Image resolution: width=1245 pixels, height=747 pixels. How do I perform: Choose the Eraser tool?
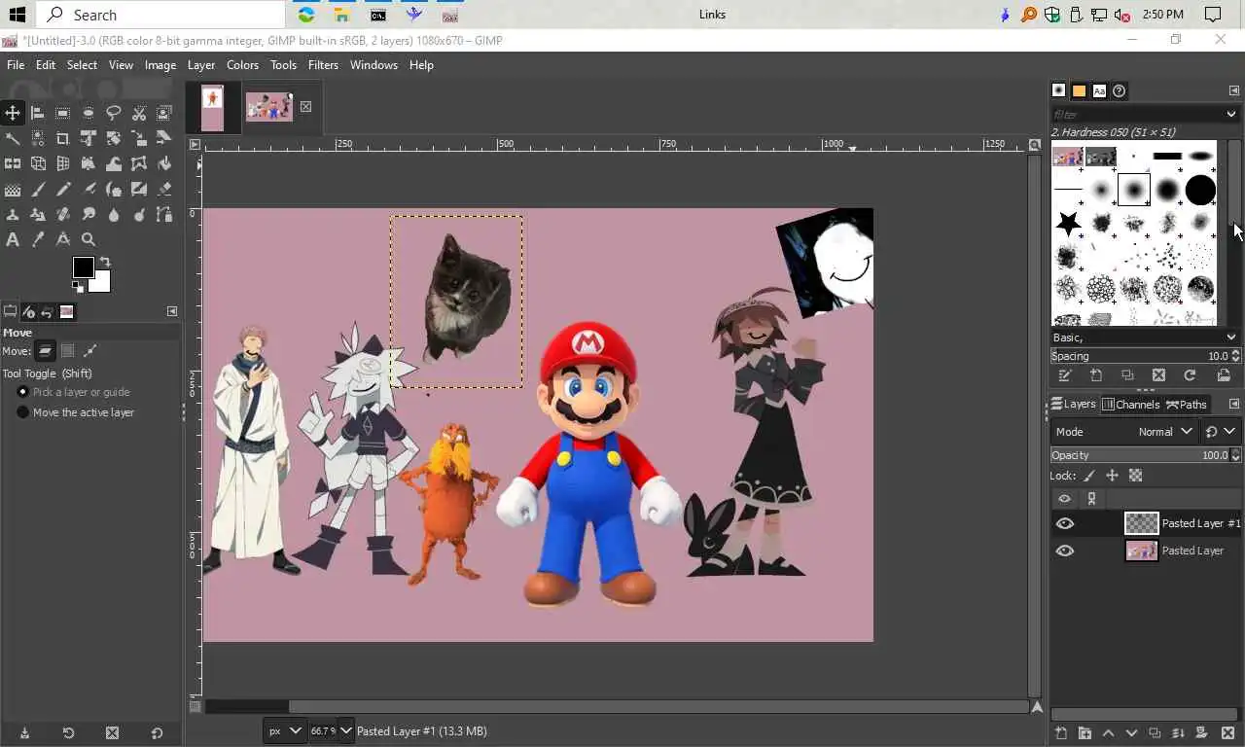(164, 189)
